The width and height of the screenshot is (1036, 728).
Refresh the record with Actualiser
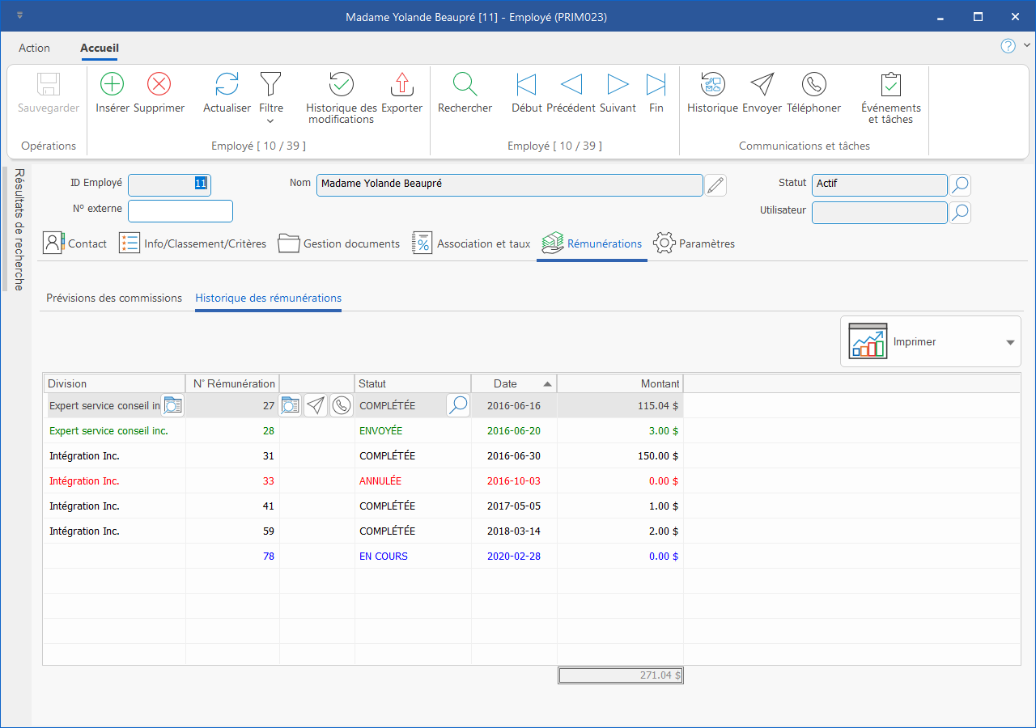tap(227, 85)
